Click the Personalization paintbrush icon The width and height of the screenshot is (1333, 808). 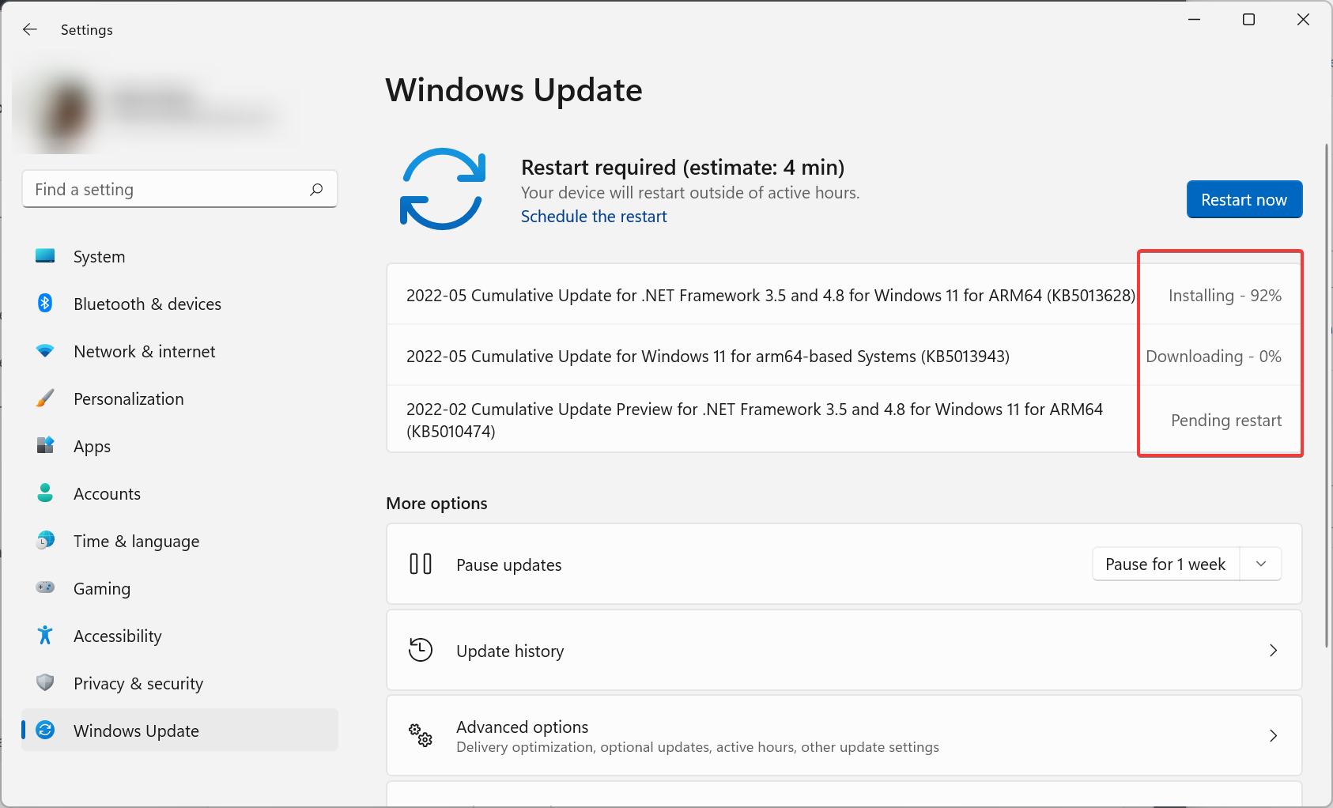point(45,398)
